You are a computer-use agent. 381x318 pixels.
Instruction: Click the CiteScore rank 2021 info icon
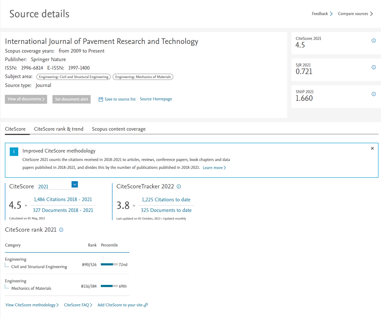[x=61, y=230]
